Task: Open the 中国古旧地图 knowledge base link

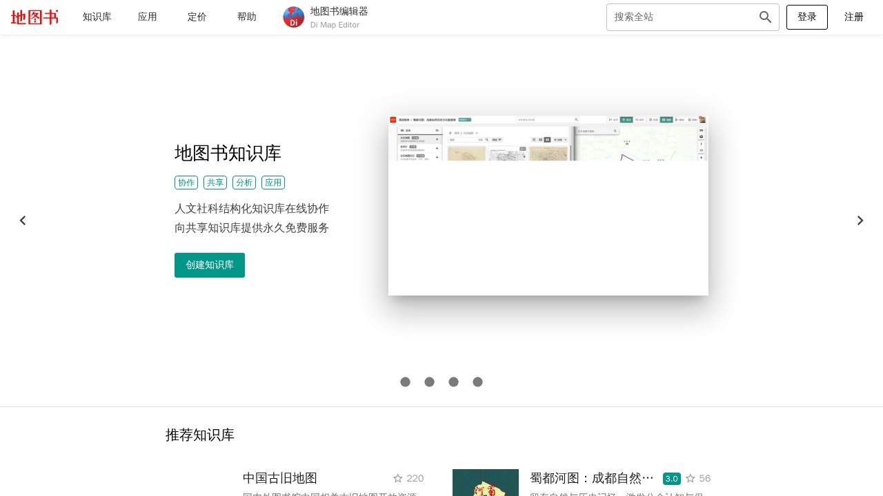Action: [279, 478]
